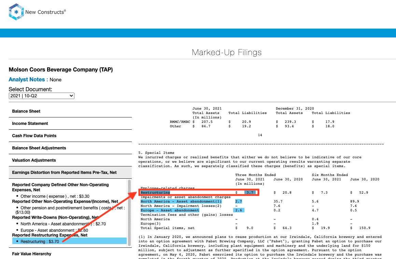
Task: Click Reported Other Non-Operating Expense/(Income), Net heading
Action: pos(65,201)
